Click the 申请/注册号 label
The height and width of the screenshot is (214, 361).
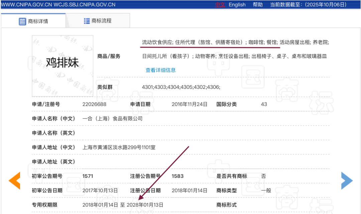tap(46, 104)
